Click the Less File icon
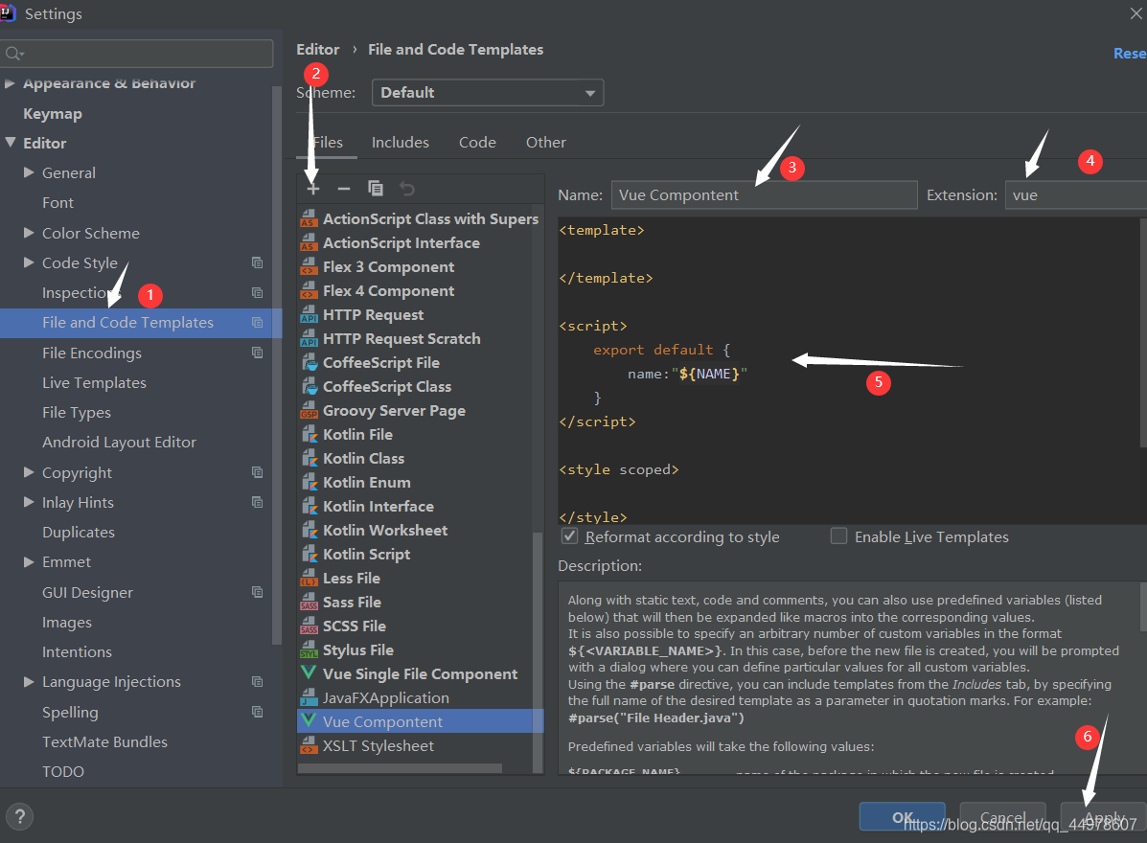Image resolution: width=1147 pixels, height=843 pixels. click(309, 579)
